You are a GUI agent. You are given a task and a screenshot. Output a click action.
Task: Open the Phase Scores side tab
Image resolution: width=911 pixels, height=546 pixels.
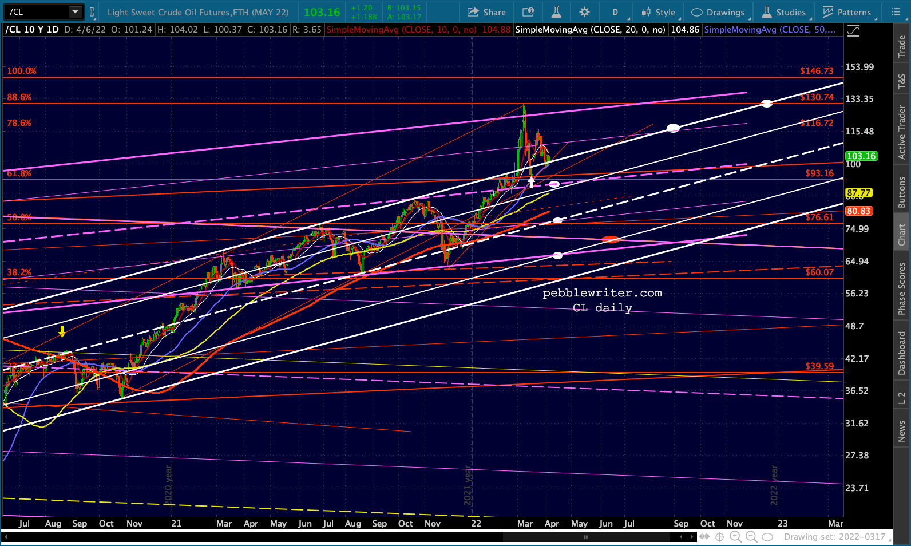(902, 288)
